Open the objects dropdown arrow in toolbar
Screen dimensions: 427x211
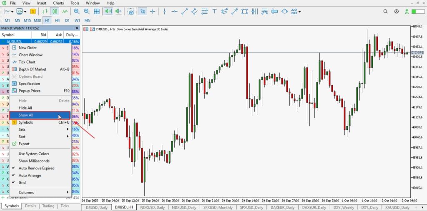click(300, 12)
